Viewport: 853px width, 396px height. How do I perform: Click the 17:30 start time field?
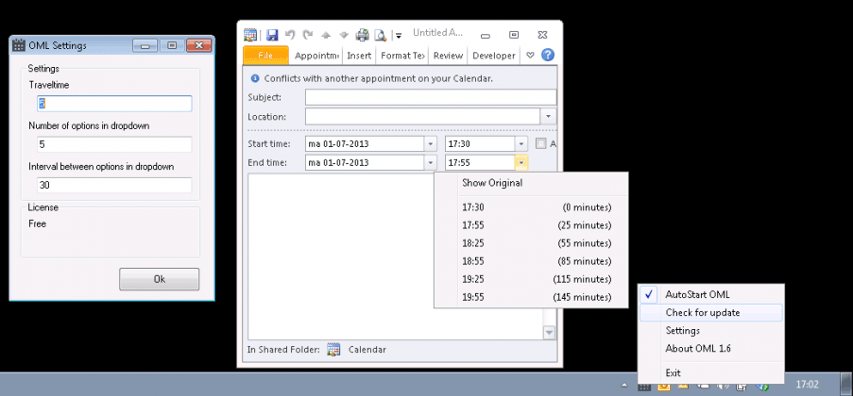(480, 144)
